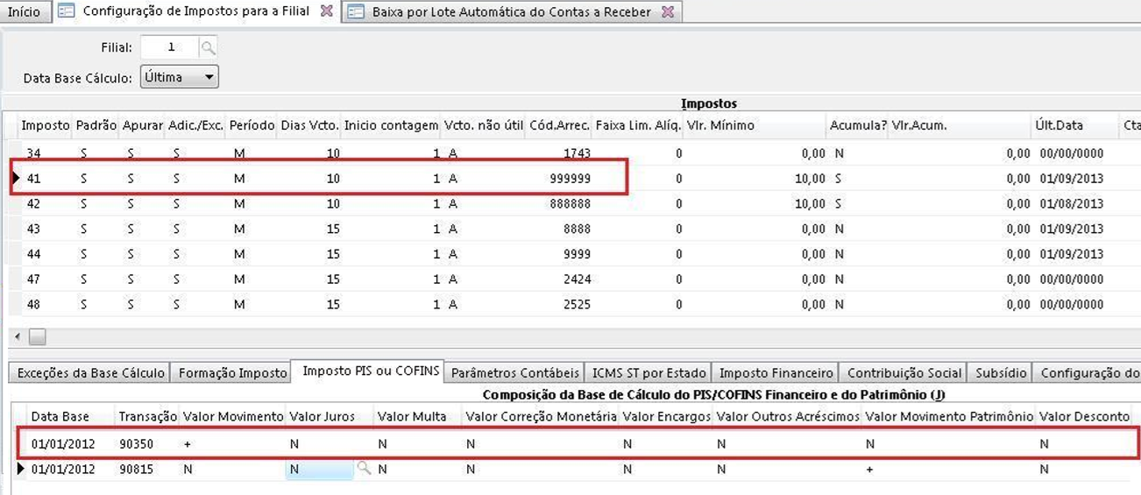
Task: Click the highlighted Valor Juros cell in row 90815
Action: pyautogui.click(x=320, y=469)
